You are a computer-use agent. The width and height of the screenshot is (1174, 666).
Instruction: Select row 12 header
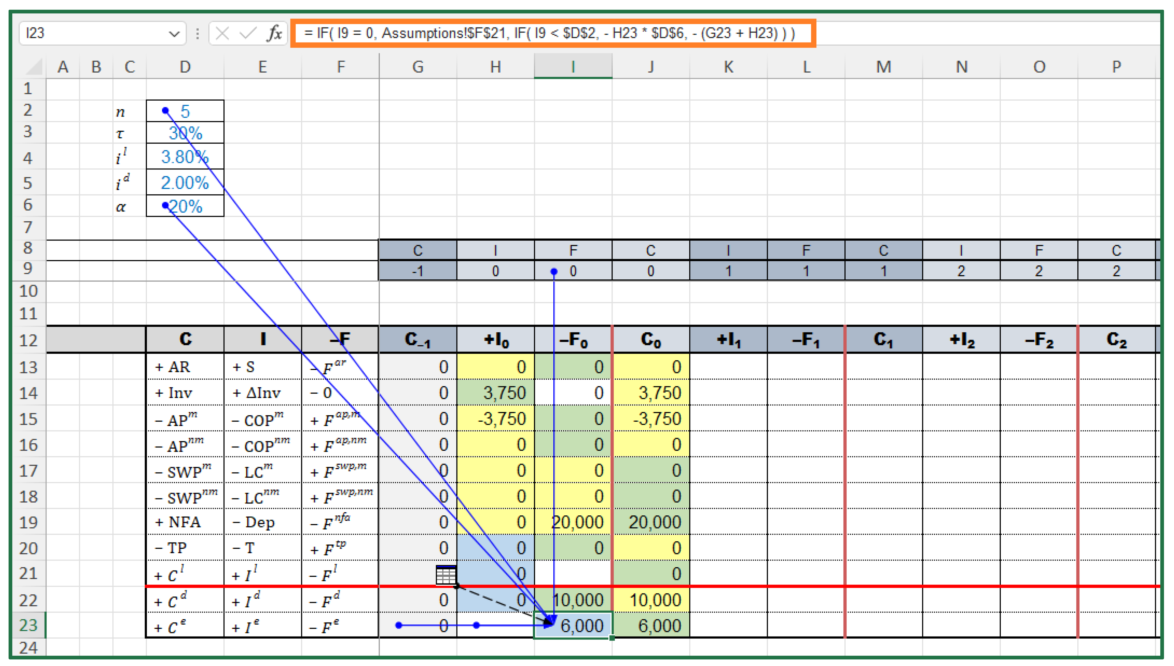[28, 340]
